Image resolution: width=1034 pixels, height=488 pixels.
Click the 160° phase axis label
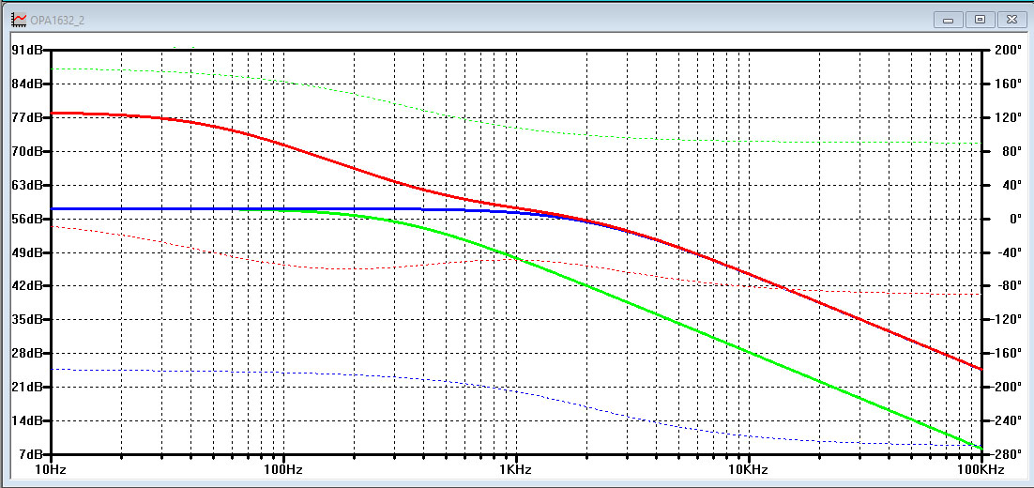click(x=1007, y=84)
